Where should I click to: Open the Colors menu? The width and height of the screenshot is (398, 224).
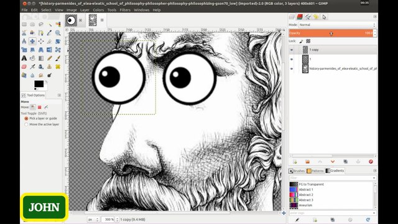pos(98,10)
